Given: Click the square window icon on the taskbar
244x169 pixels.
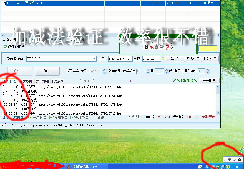Looking at the screenshot, I should pos(200,167).
